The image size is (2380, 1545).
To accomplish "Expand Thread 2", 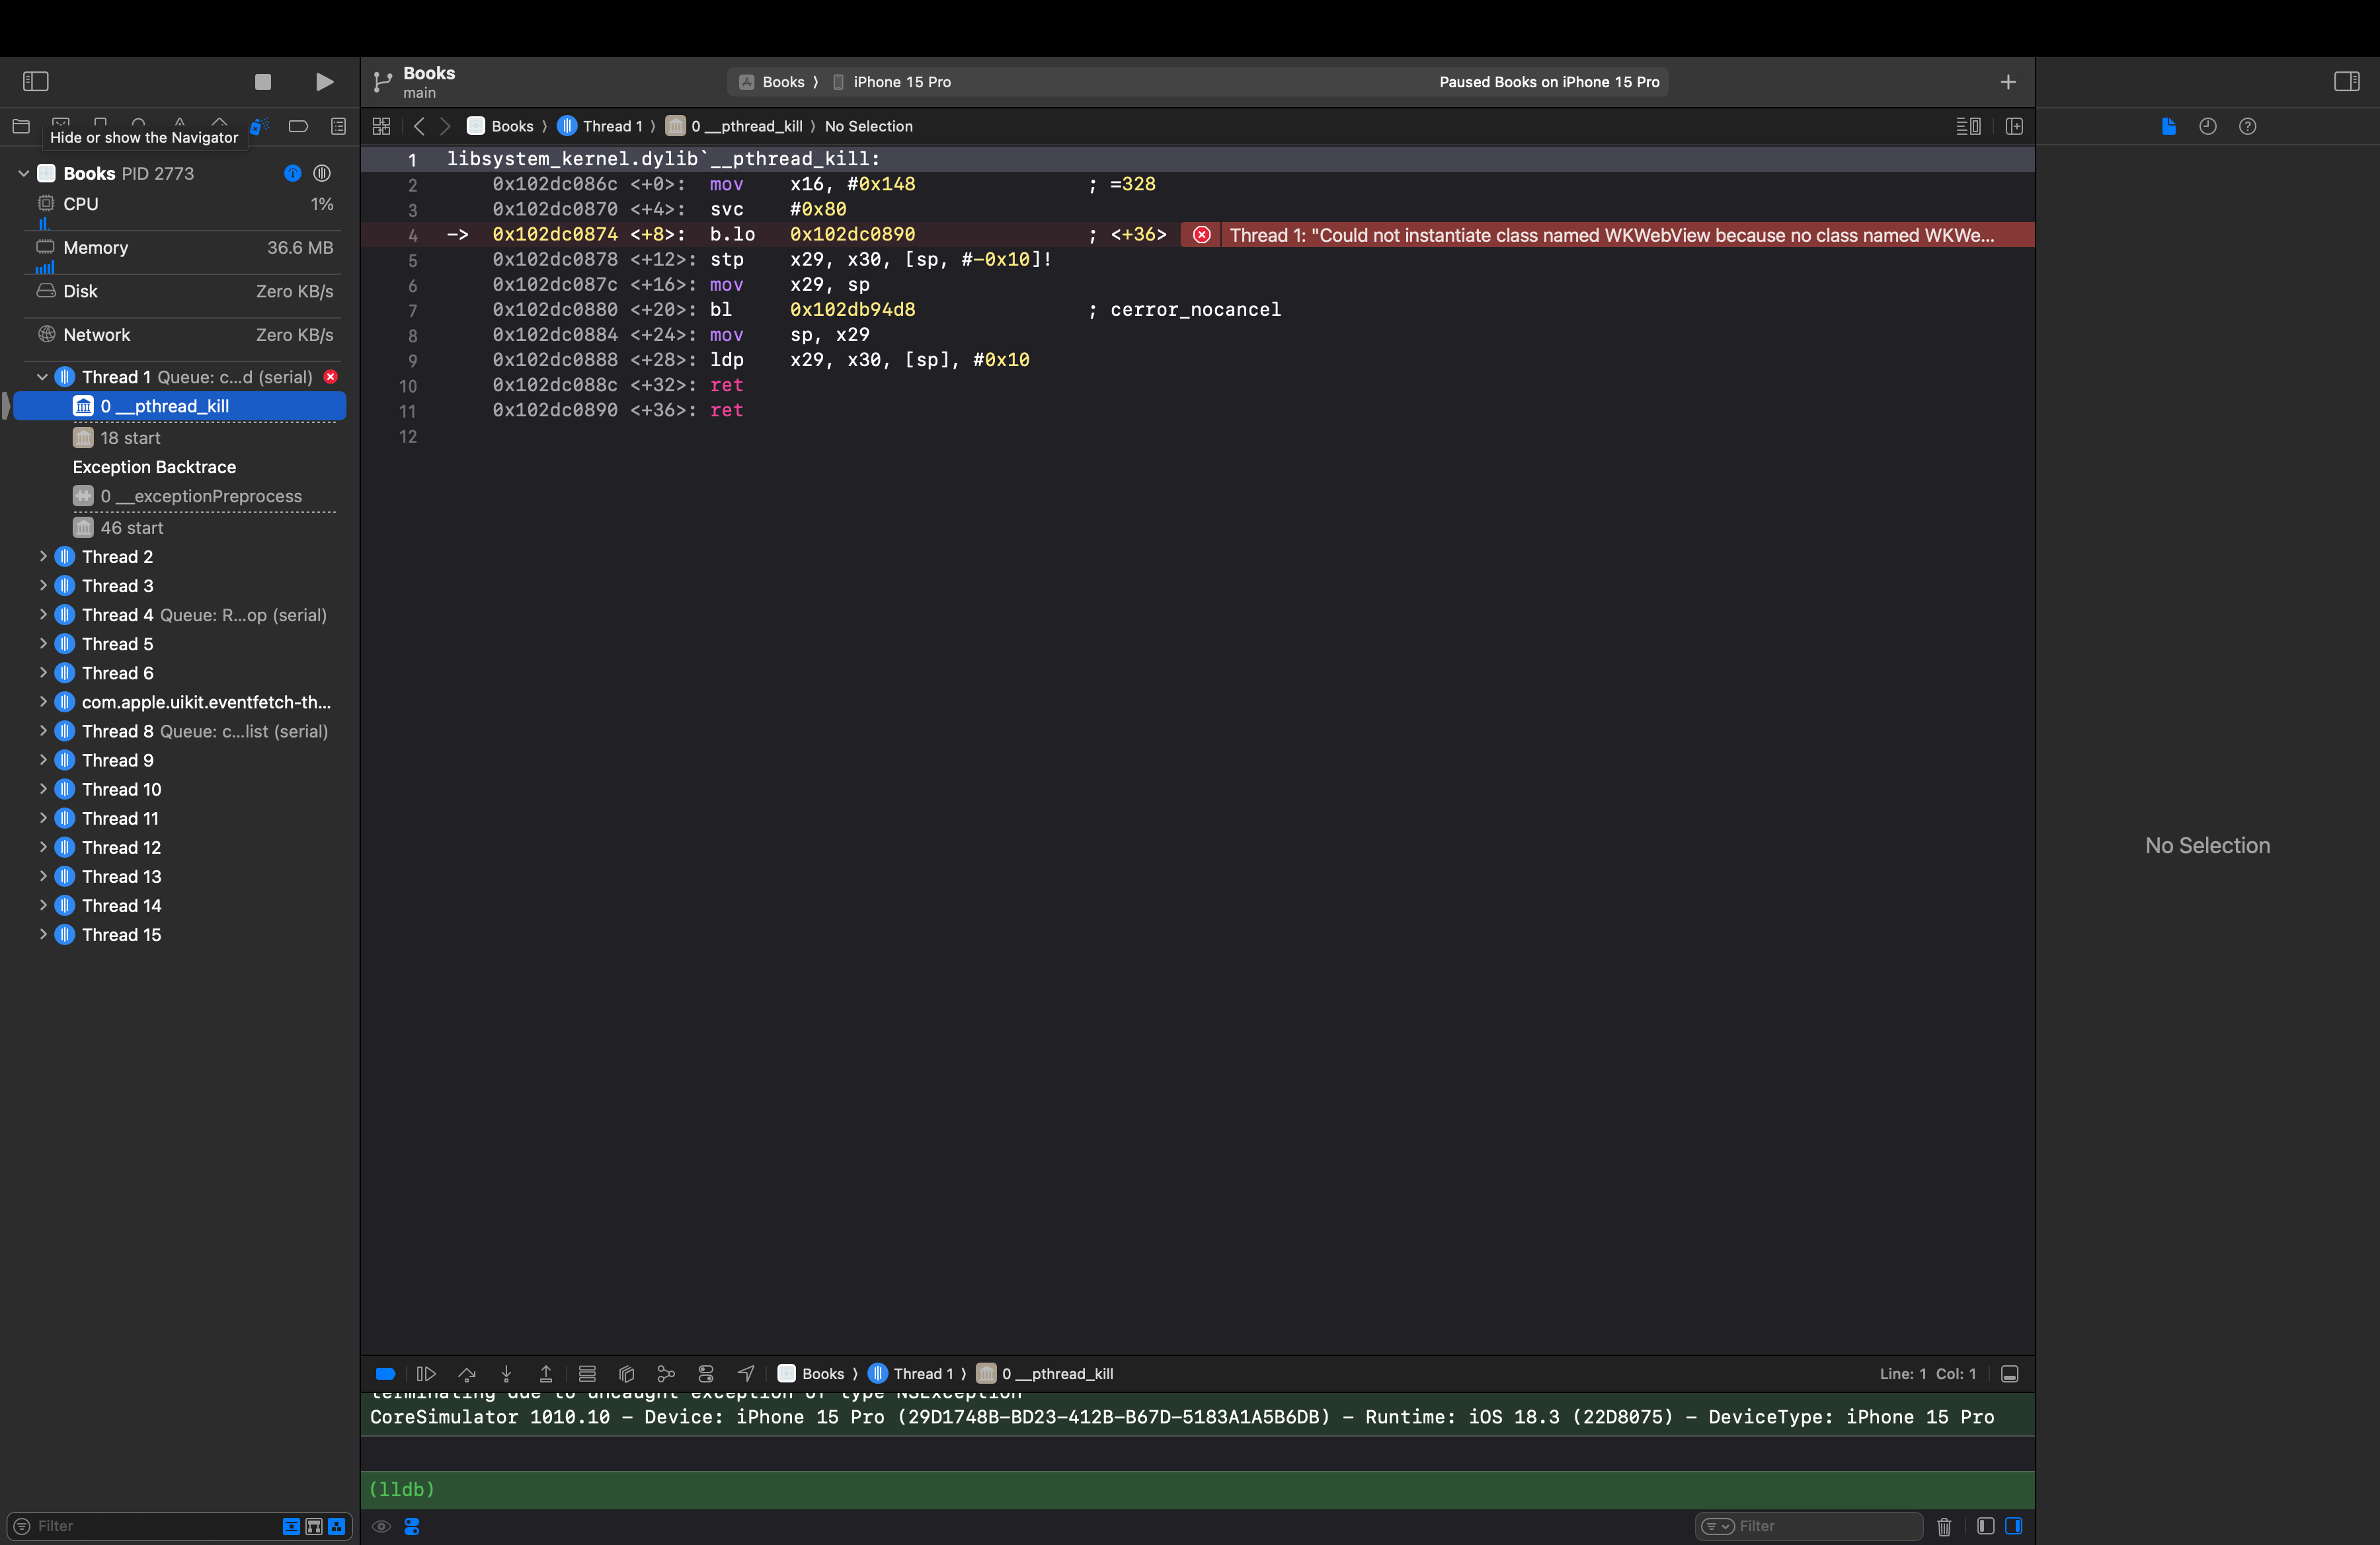I will click(43, 556).
